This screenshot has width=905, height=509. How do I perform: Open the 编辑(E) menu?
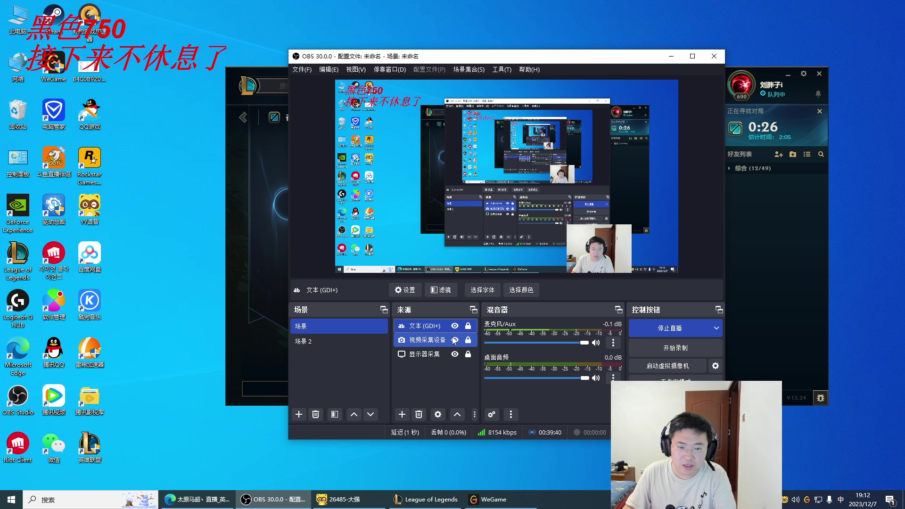pos(329,69)
